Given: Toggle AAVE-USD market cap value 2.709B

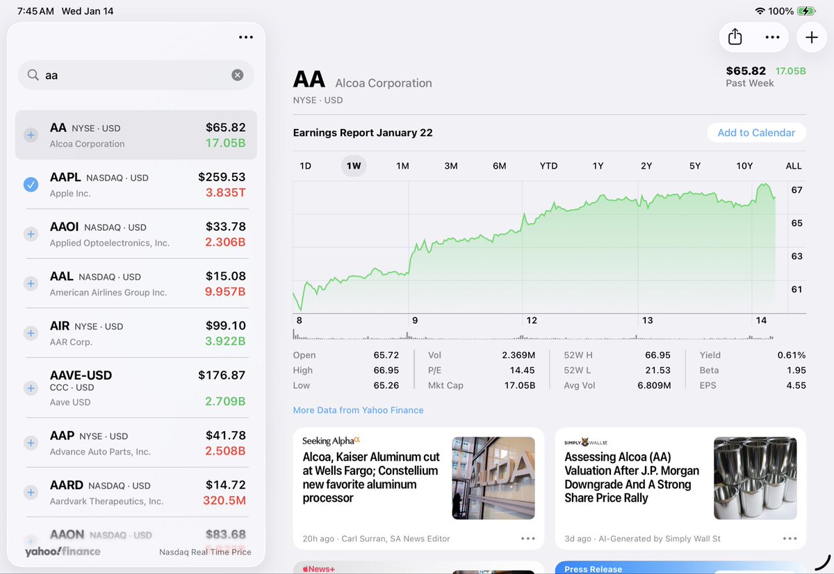Looking at the screenshot, I should pos(225,401).
